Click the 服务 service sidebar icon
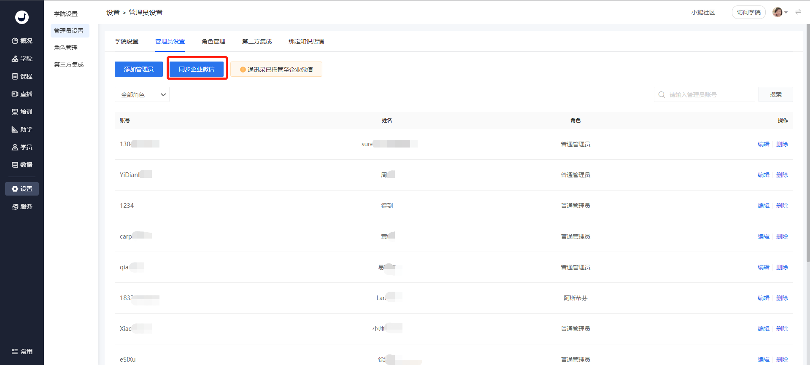 (x=22, y=207)
